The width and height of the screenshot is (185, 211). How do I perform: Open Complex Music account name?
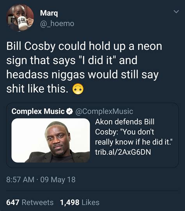point(38,111)
